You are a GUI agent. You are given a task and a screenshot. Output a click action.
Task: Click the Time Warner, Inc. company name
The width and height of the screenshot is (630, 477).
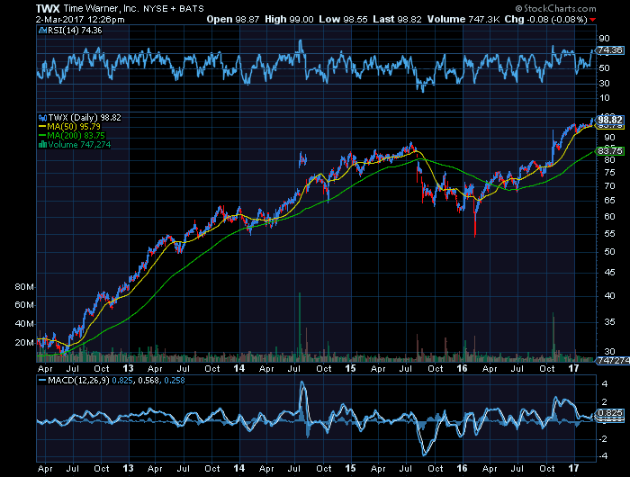[x=101, y=8]
